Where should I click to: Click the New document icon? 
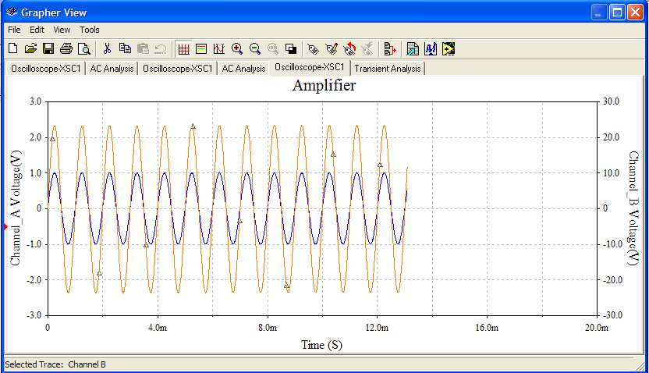(x=12, y=49)
